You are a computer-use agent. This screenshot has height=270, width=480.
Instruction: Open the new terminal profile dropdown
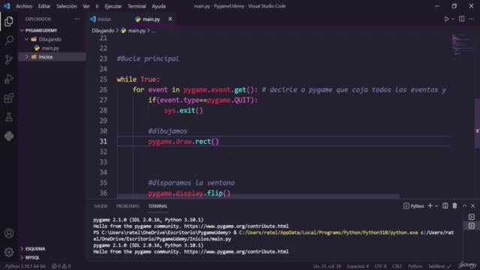tap(436, 206)
